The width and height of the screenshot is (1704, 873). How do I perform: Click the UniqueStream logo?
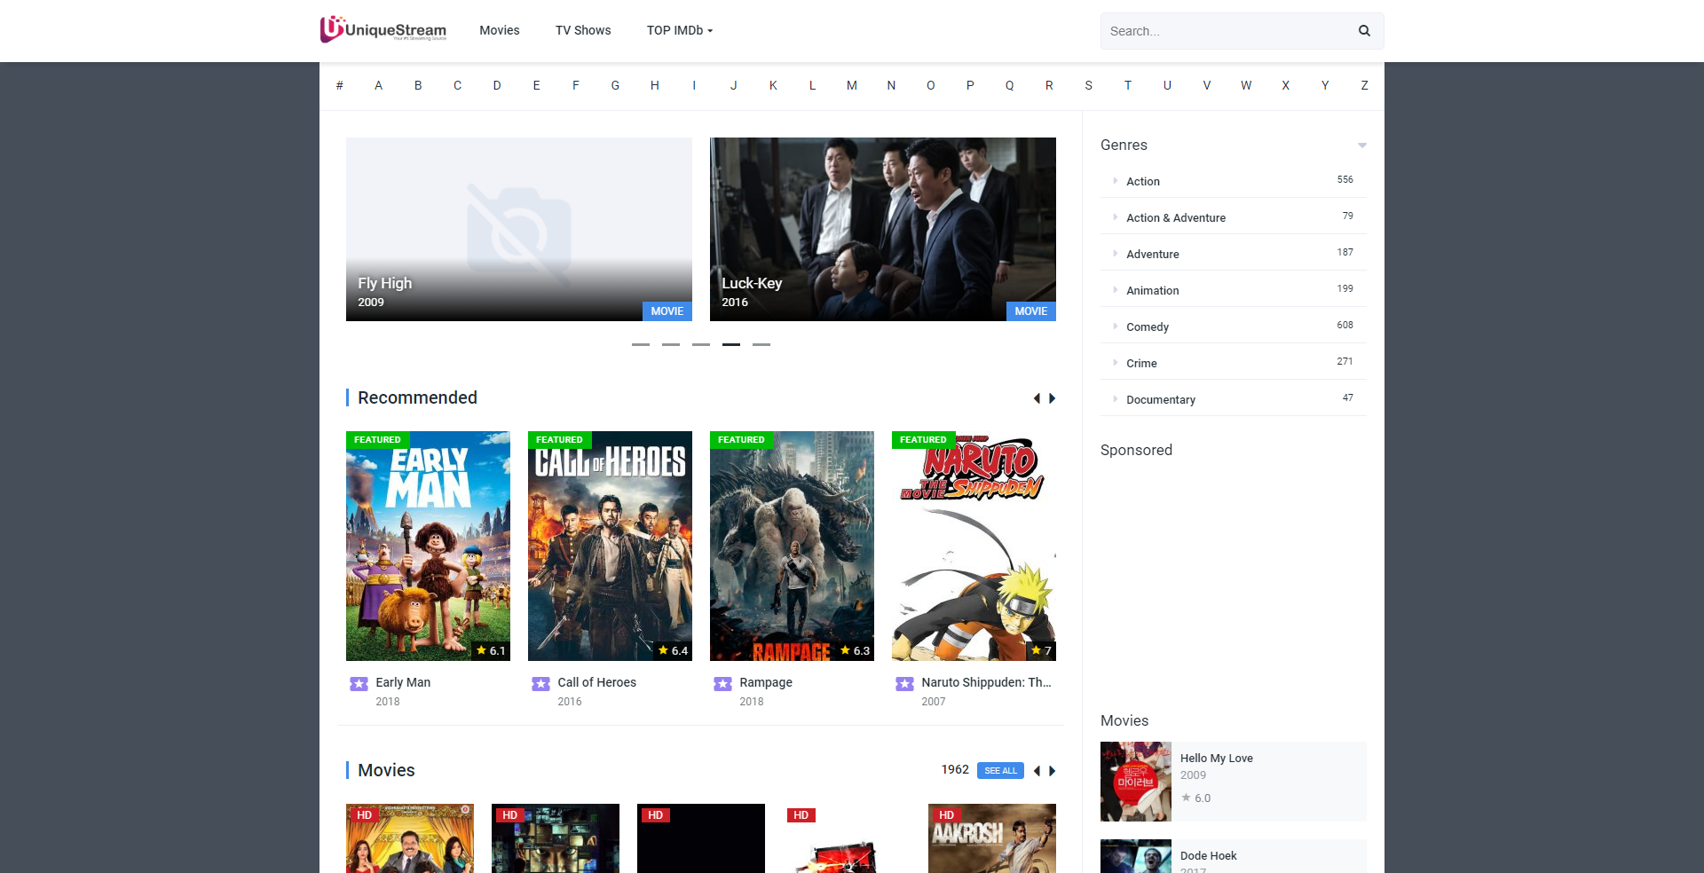coord(383,29)
